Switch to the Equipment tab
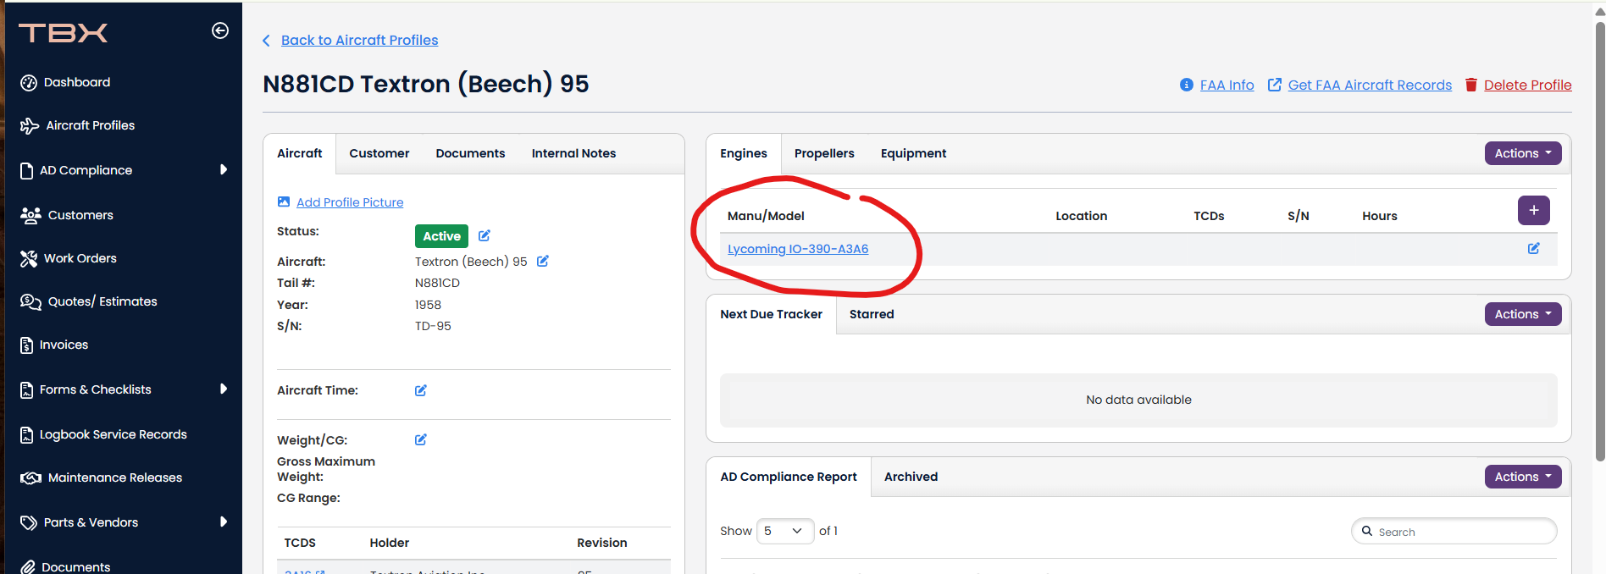Image resolution: width=1606 pixels, height=574 pixels. (x=913, y=153)
